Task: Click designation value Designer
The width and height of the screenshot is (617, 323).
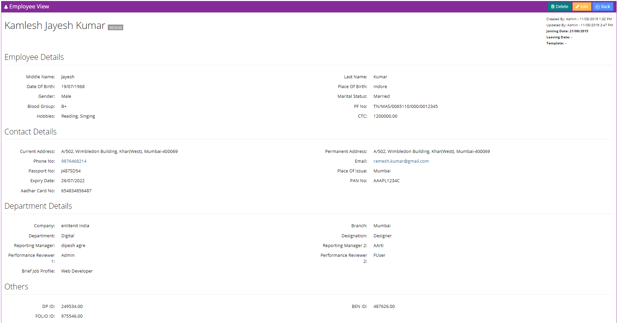Action: (x=382, y=236)
